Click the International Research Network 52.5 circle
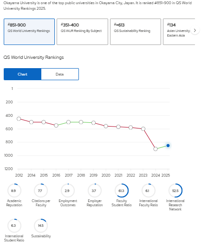201x248 pixels. 175,191
